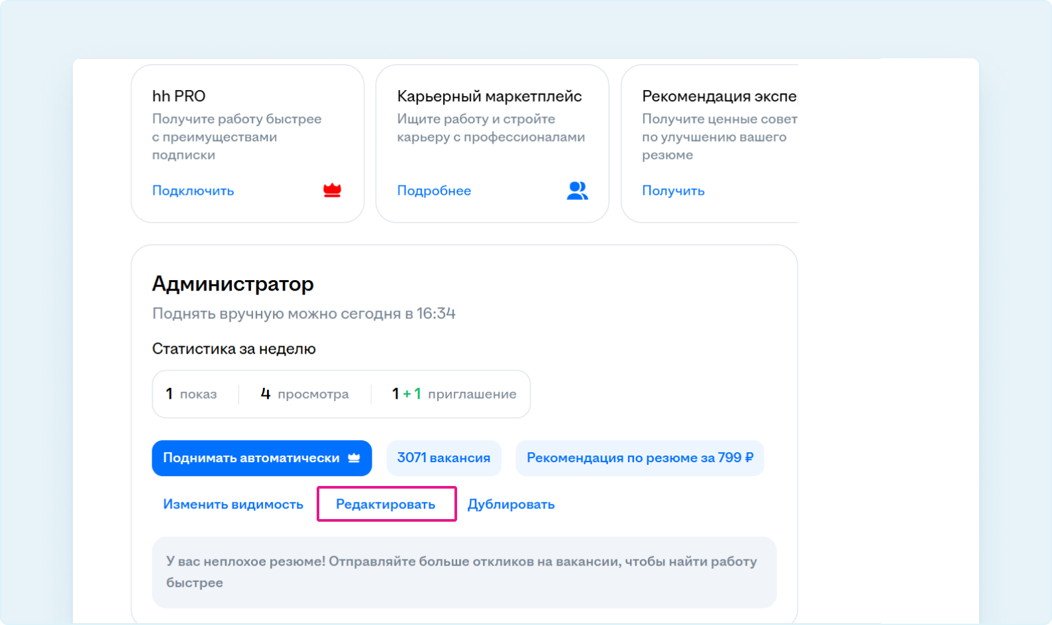The height and width of the screenshot is (625, 1052).
Task: Open the 4 просмотра statistic
Action: pyautogui.click(x=305, y=394)
